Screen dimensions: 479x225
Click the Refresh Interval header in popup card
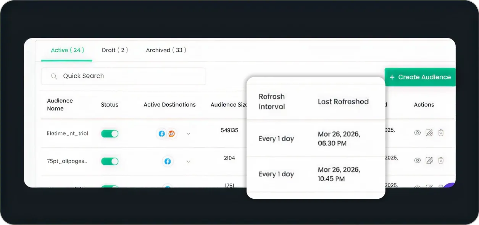click(x=272, y=102)
